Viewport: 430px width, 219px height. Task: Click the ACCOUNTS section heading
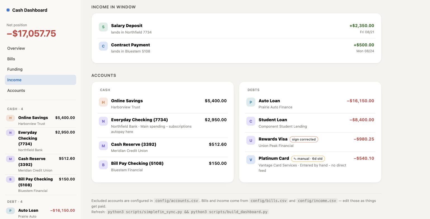coord(104,75)
